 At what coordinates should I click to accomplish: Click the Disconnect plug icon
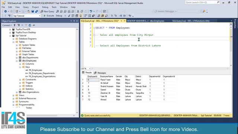click(19, 25)
